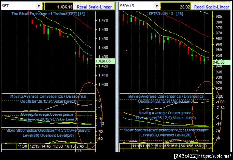Select the 1,436.18 value field
This screenshot has height=160, width=233.
(x=59, y=7)
